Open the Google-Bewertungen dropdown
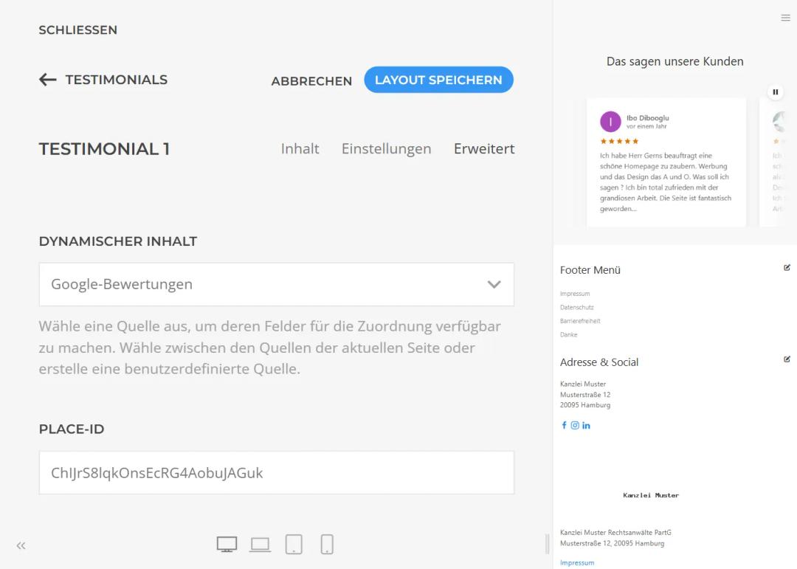Image resolution: width=797 pixels, height=569 pixels. (x=277, y=284)
